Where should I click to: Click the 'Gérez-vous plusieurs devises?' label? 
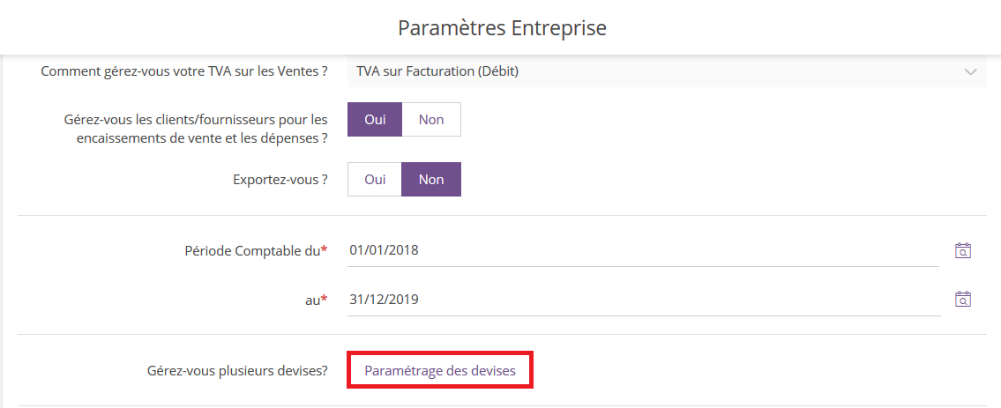click(x=237, y=370)
